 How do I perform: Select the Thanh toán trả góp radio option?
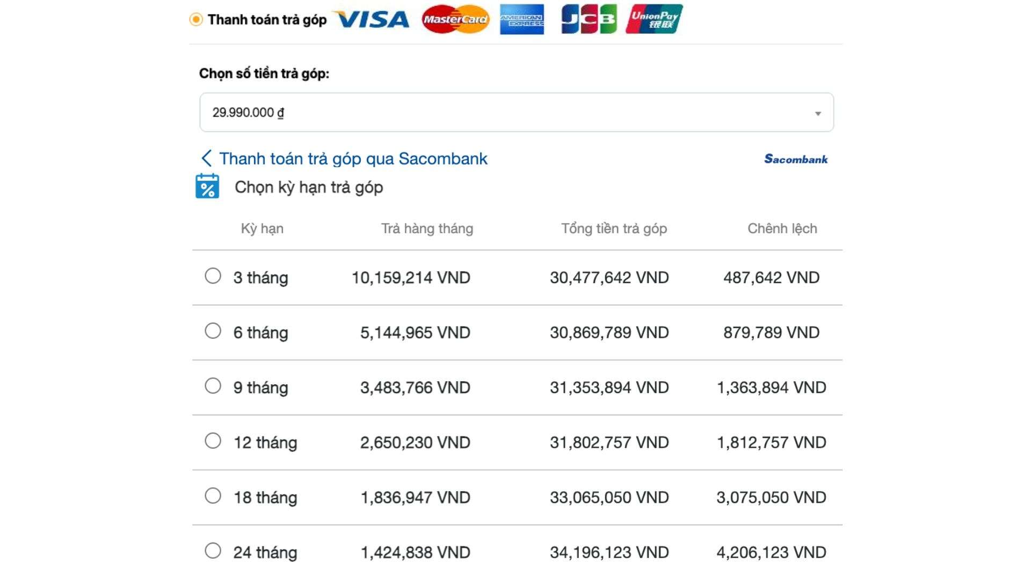[196, 20]
